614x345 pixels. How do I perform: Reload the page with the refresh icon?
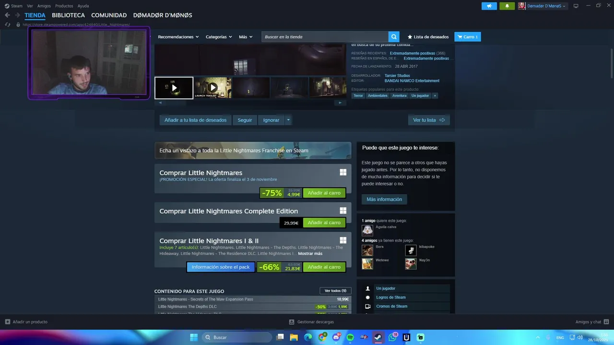point(8,24)
